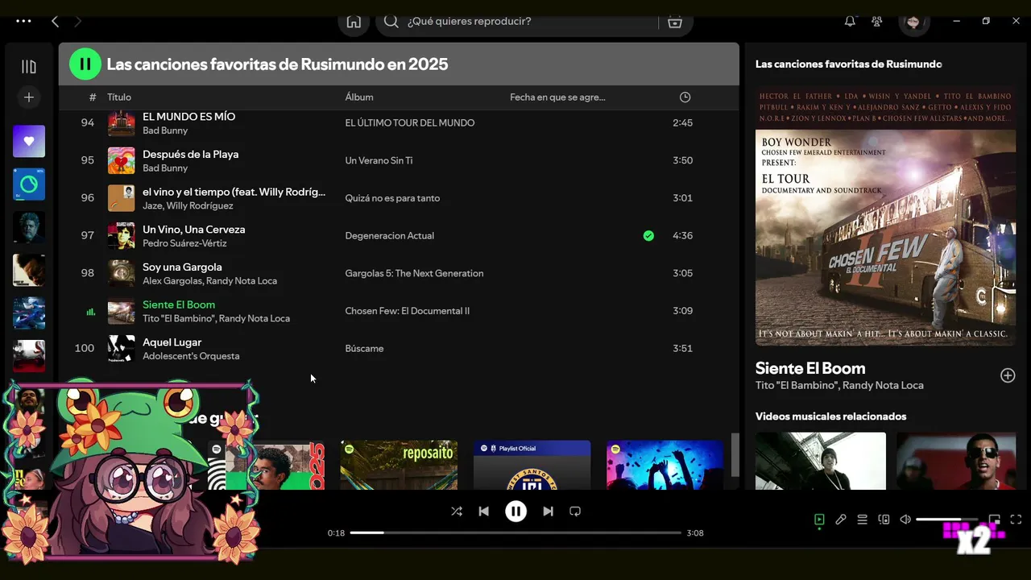Open the notifications bell
This screenshot has width=1031, height=580.
click(x=850, y=22)
